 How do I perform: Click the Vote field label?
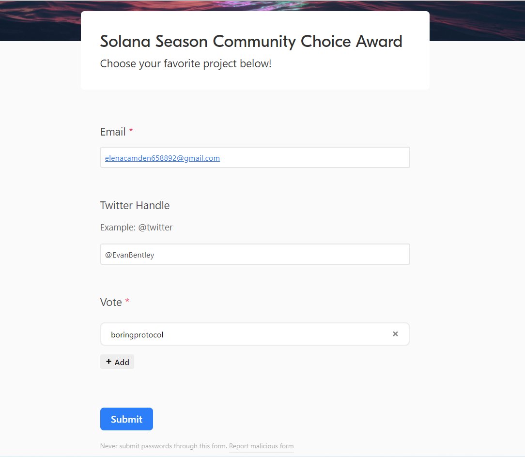(111, 302)
